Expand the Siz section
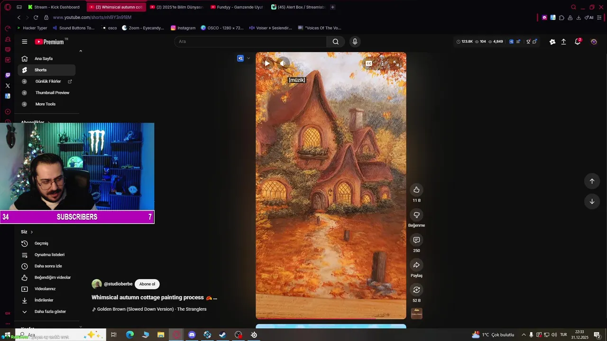Screen dimensions: 607x341 [27, 232]
